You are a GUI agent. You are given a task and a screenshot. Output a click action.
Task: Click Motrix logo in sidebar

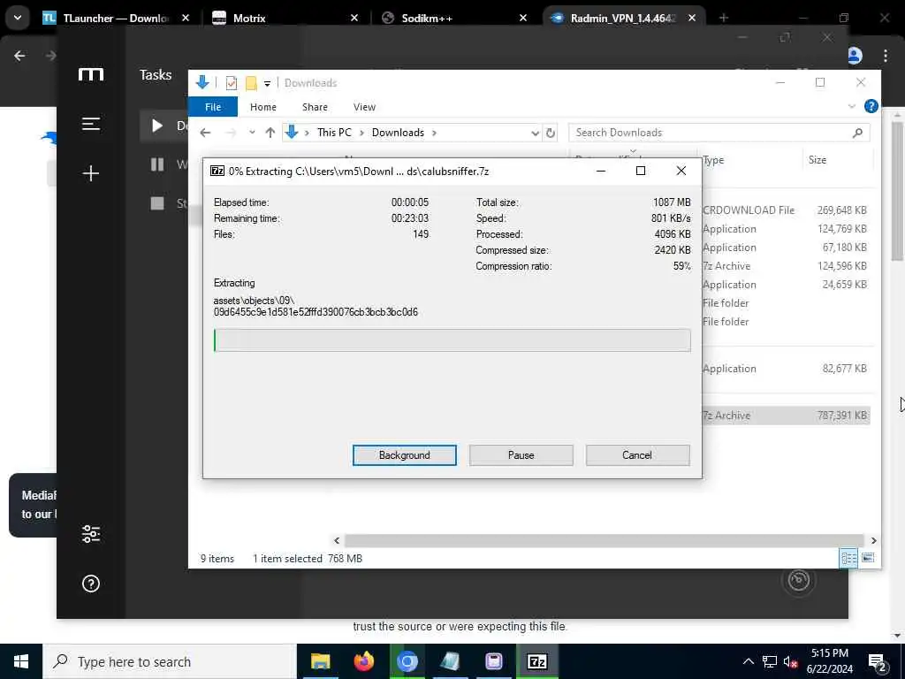point(91,74)
